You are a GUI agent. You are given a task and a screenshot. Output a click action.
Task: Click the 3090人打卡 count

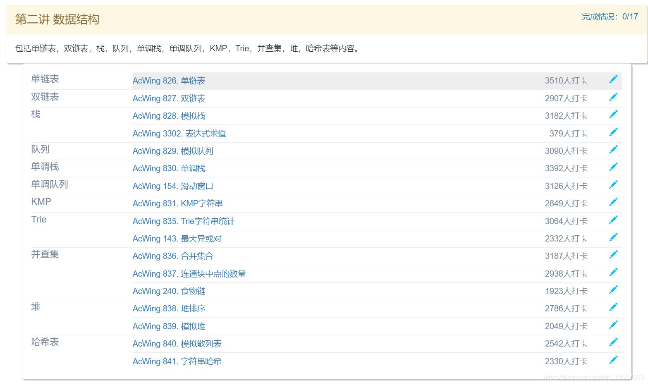coord(566,151)
